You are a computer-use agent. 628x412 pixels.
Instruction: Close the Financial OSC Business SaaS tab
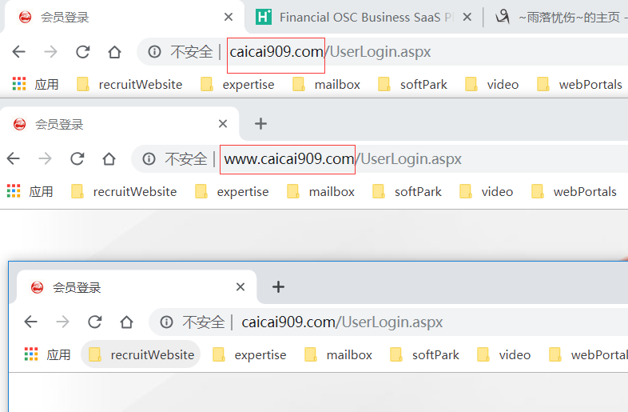coord(467,17)
